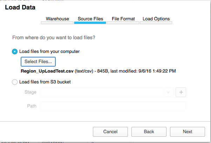Select Load files from your computer radio
211x143 pixels.
(x=15, y=52)
